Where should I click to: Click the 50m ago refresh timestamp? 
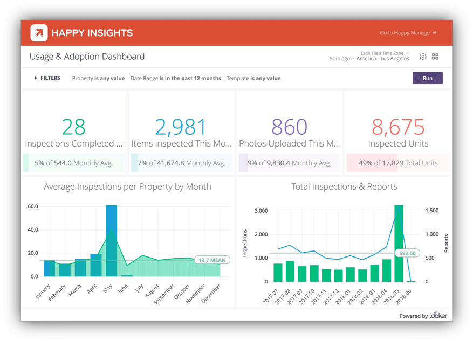pos(340,59)
